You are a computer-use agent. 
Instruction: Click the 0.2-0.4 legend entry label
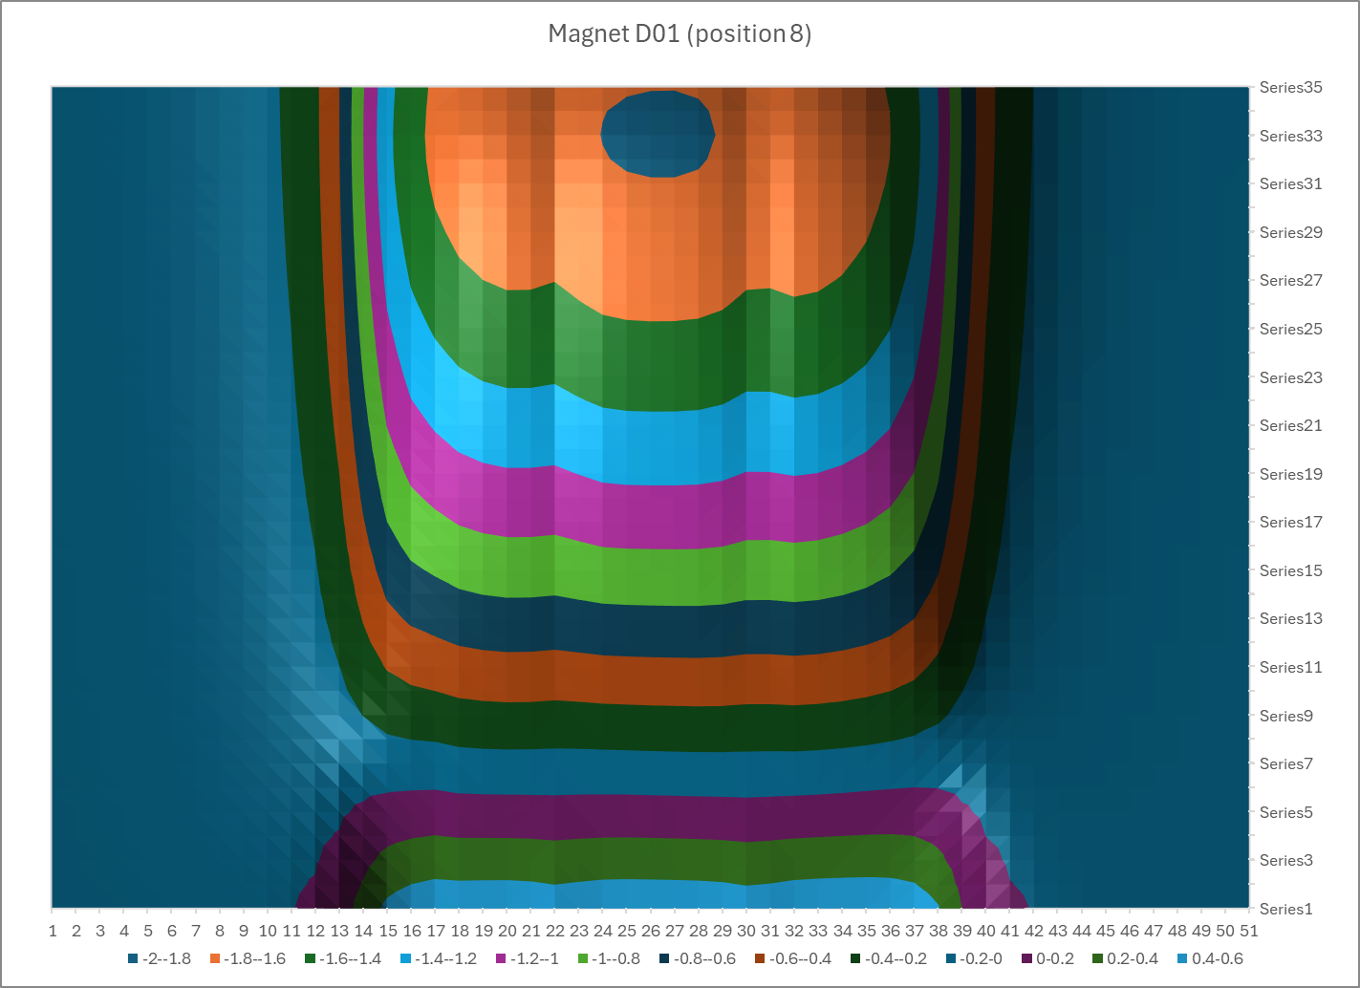click(x=1133, y=958)
